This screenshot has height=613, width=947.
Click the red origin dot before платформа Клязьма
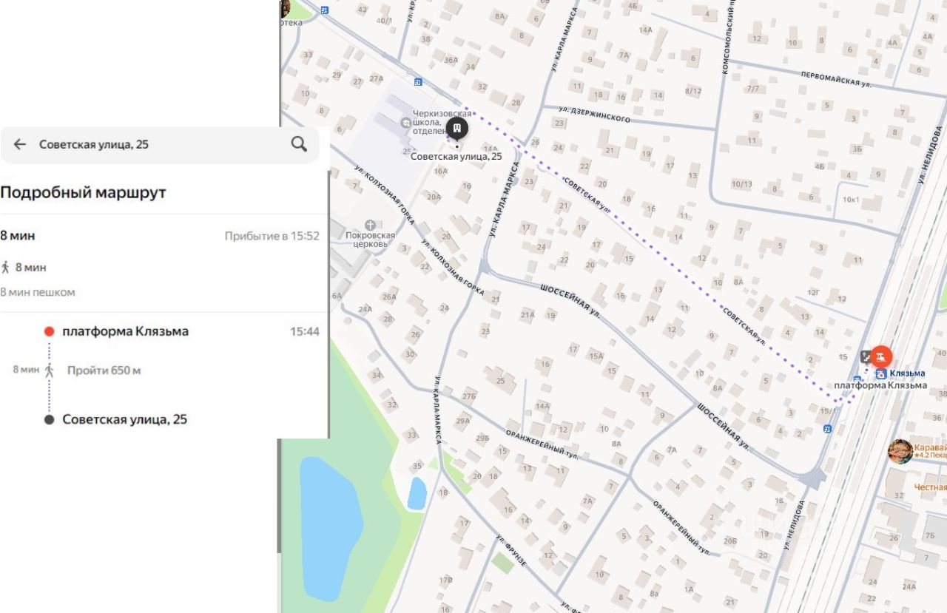[x=49, y=331]
